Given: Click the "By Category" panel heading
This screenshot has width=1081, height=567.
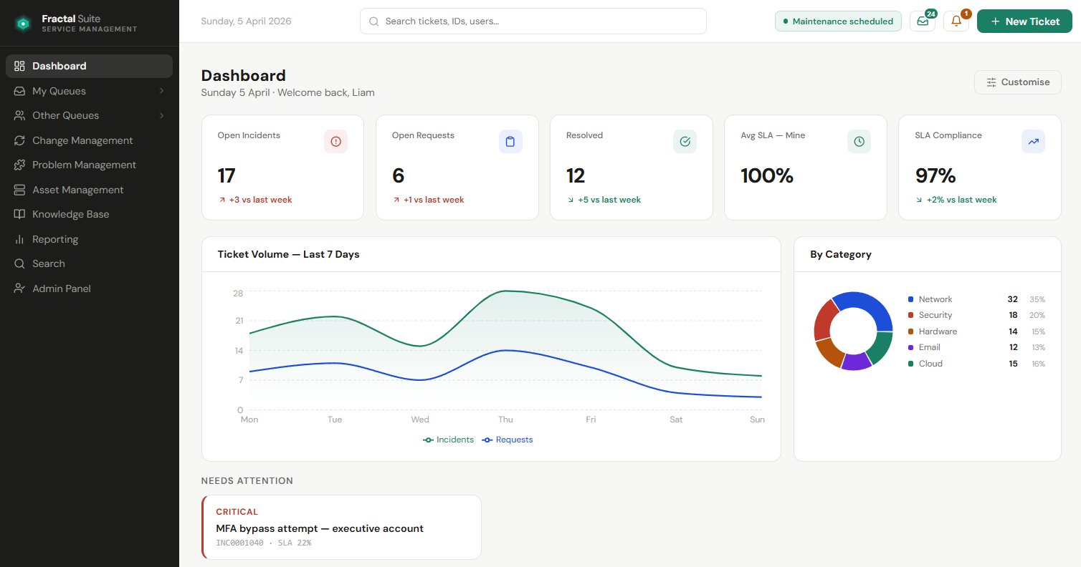Looking at the screenshot, I should tap(841, 254).
